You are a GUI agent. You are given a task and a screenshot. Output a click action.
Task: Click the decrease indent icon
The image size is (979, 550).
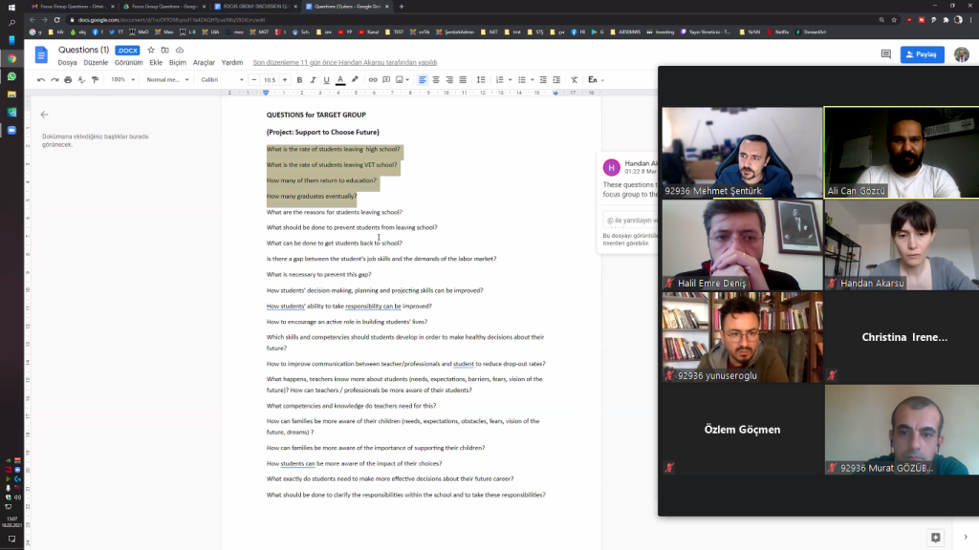[x=543, y=80]
